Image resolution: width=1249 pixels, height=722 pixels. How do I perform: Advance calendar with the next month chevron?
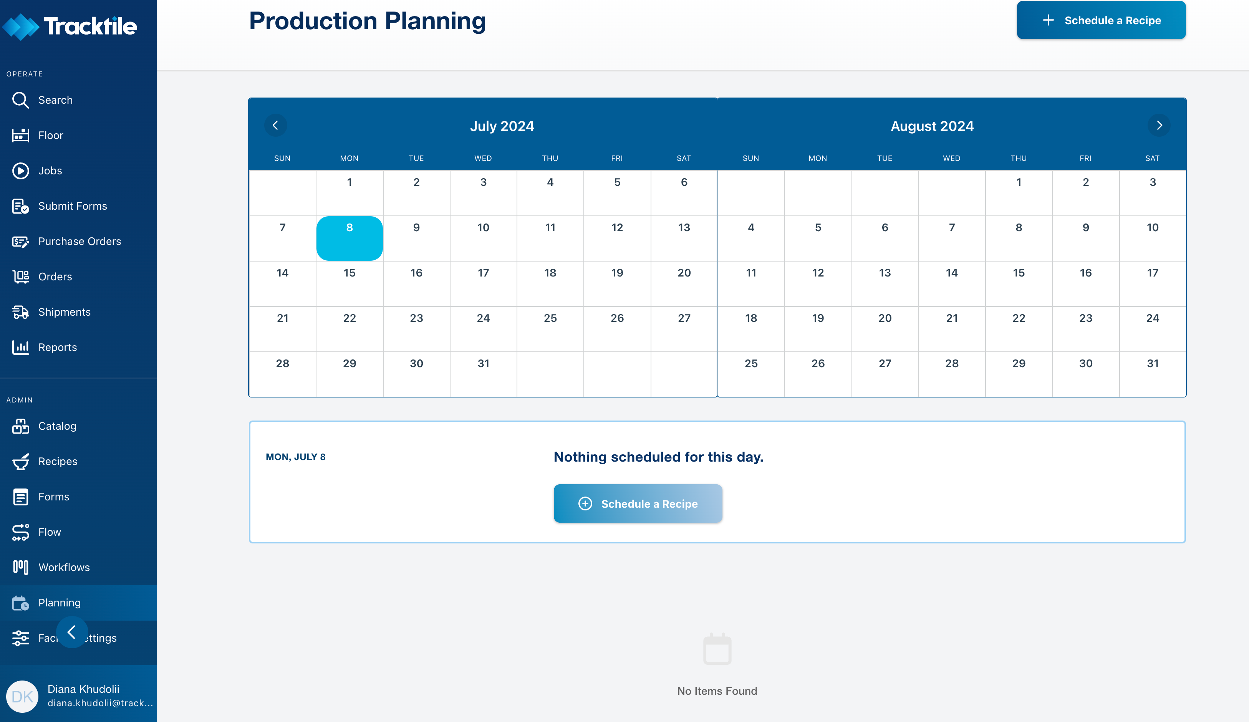[x=1159, y=125]
